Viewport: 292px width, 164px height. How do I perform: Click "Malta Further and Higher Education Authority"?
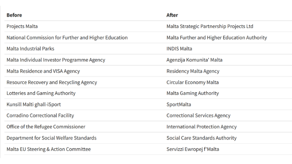[x=216, y=38]
